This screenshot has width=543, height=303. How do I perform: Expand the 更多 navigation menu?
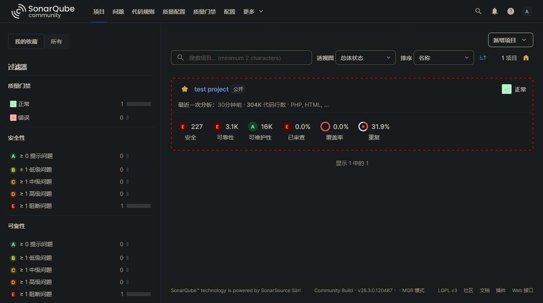tap(253, 11)
